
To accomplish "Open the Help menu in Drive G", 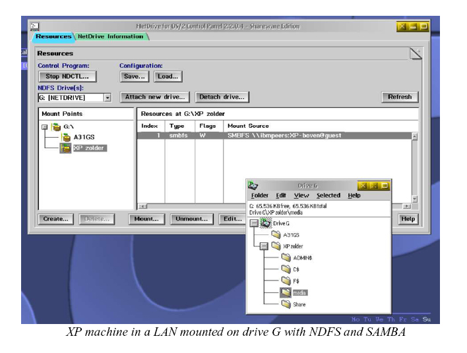I will coord(354,196).
